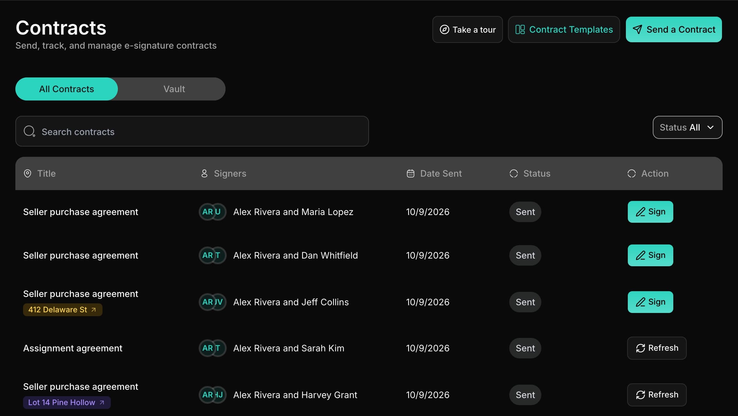
Task: Click the Title column pin icon
Action: [28, 173]
